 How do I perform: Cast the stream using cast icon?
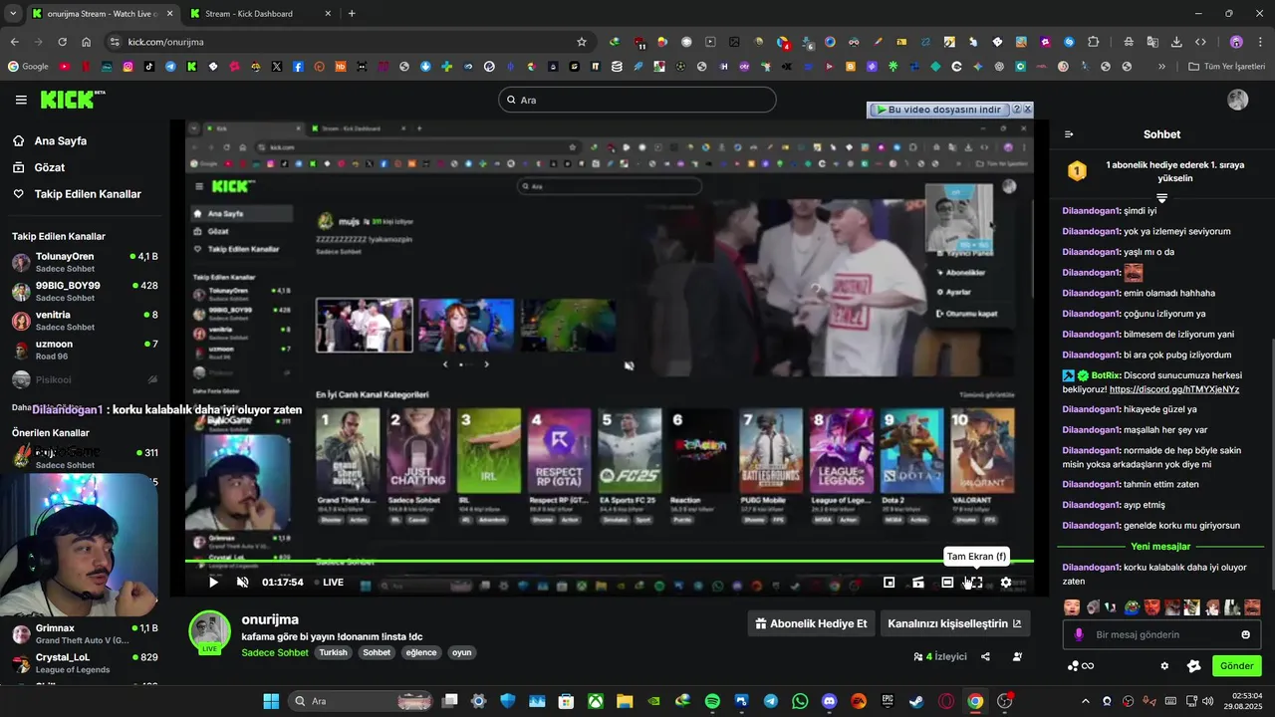coord(918,583)
